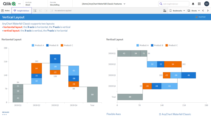The image size is (211, 119).
Task: Expand the Bookmarks dropdown
Action: point(177,11)
